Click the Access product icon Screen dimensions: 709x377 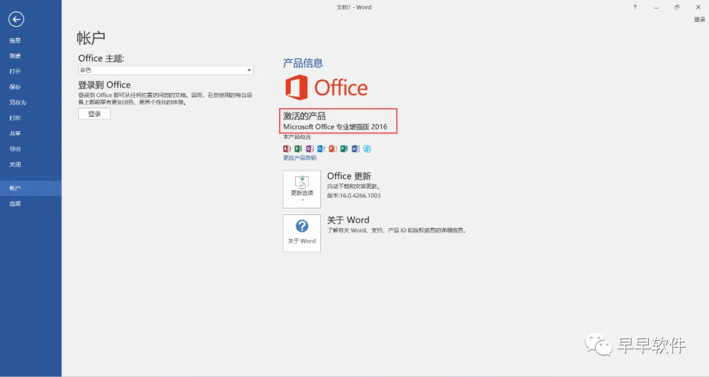click(287, 149)
